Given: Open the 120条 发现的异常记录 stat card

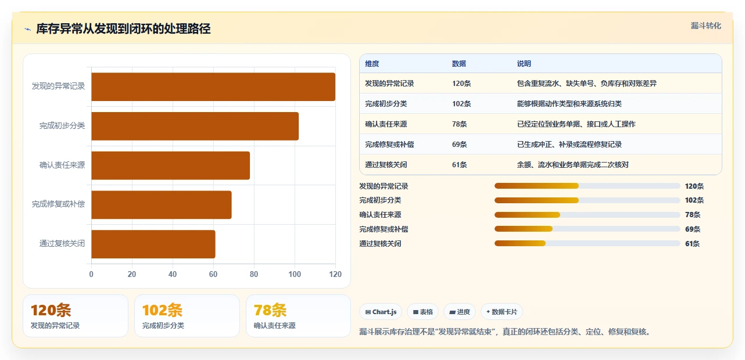Looking at the screenshot, I should (76, 316).
